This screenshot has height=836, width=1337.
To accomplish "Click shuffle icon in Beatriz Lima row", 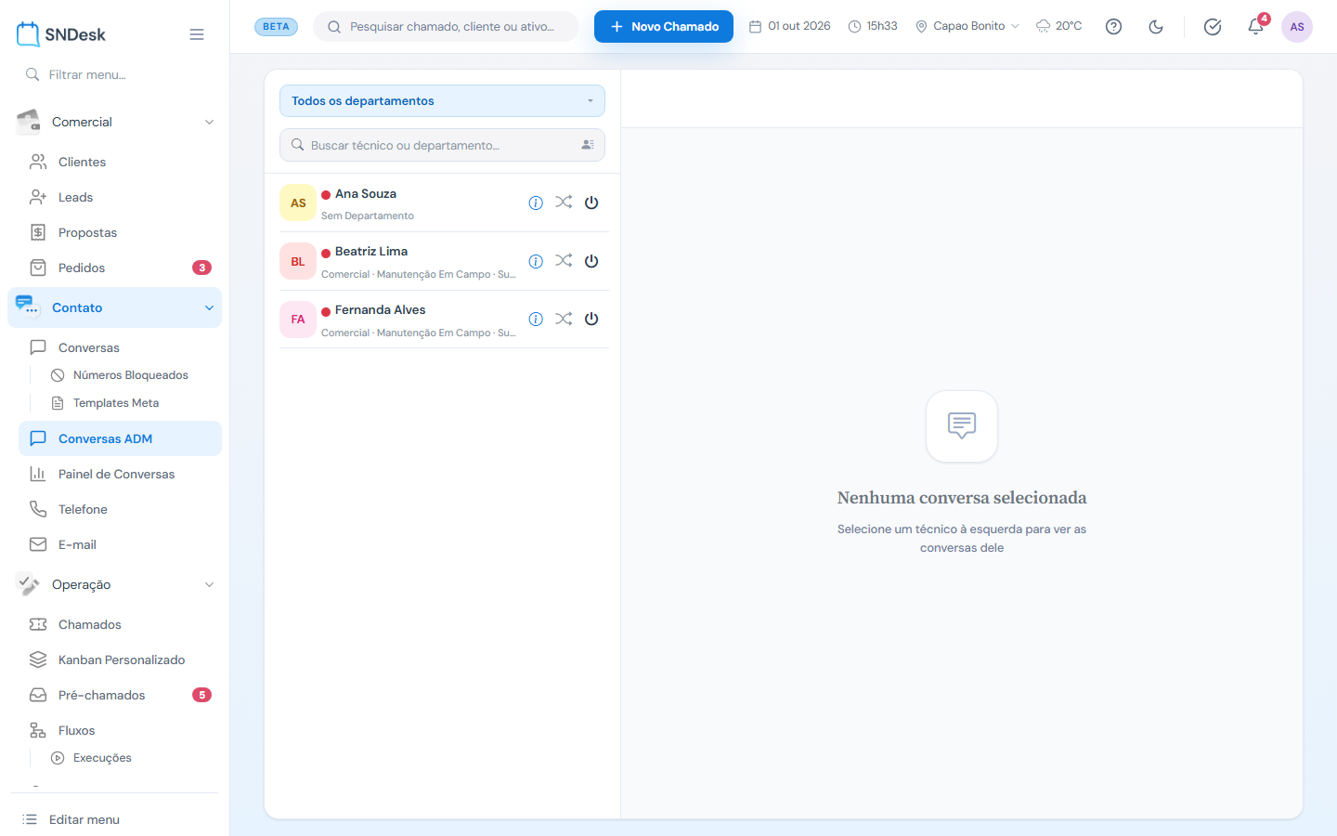I will 564,260.
